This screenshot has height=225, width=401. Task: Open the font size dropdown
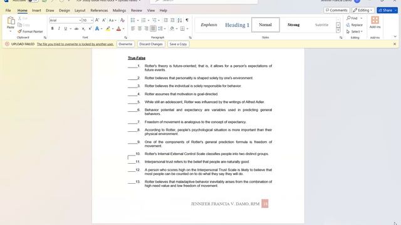coord(91,20)
